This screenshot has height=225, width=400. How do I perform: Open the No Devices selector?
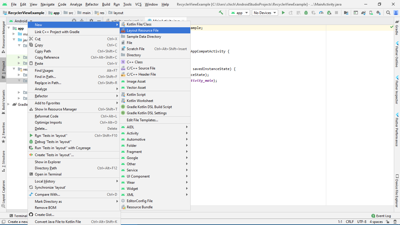pos(264,13)
